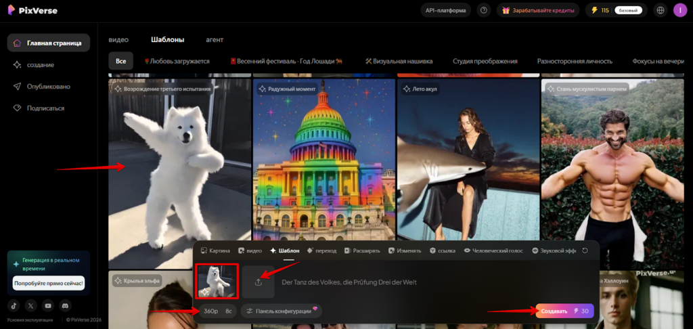Click the globe language icon
Screen dimensions: 693x329
pyautogui.click(x=661, y=10)
